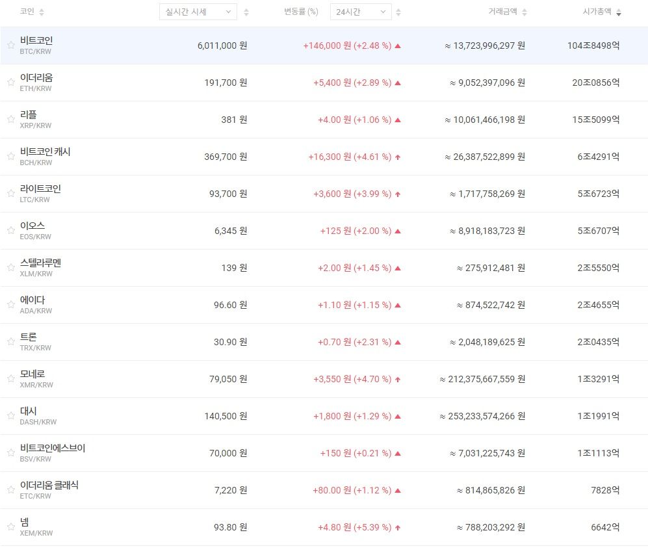Open the 비트코인 캐시 coin name

[x=45, y=151]
